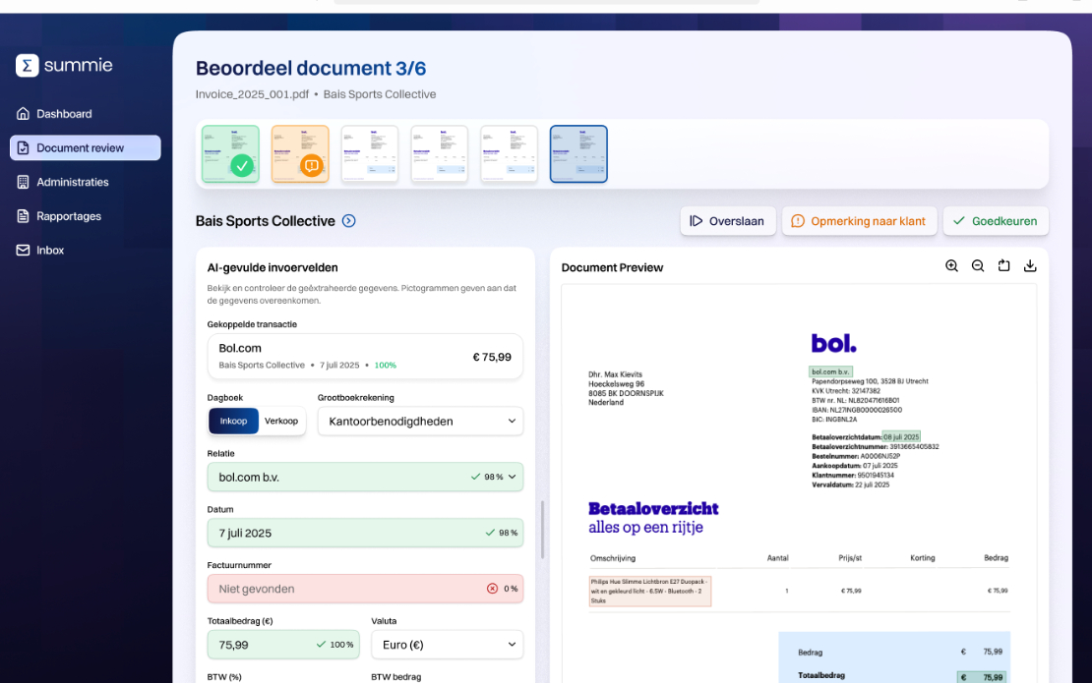Click the summie logo
The height and width of the screenshot is (683, 1092).
point(65,66)
